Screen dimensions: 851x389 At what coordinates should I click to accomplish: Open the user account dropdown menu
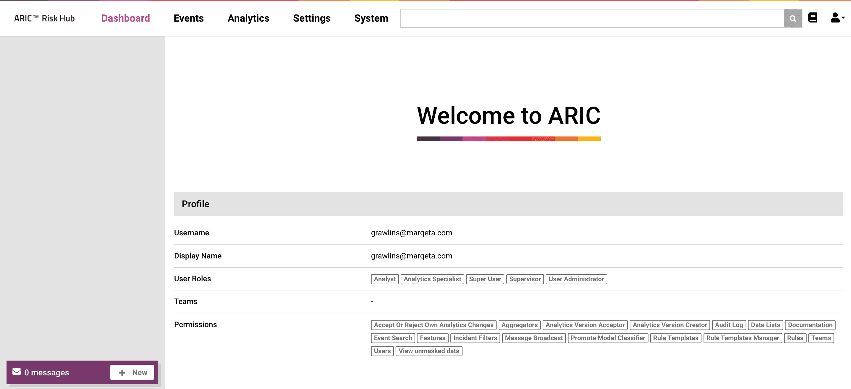pyautogui.click(x=837, y=18)
